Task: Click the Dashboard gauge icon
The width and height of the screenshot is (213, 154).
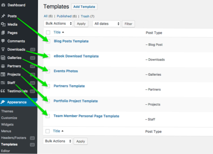Action: pos(3,5)
